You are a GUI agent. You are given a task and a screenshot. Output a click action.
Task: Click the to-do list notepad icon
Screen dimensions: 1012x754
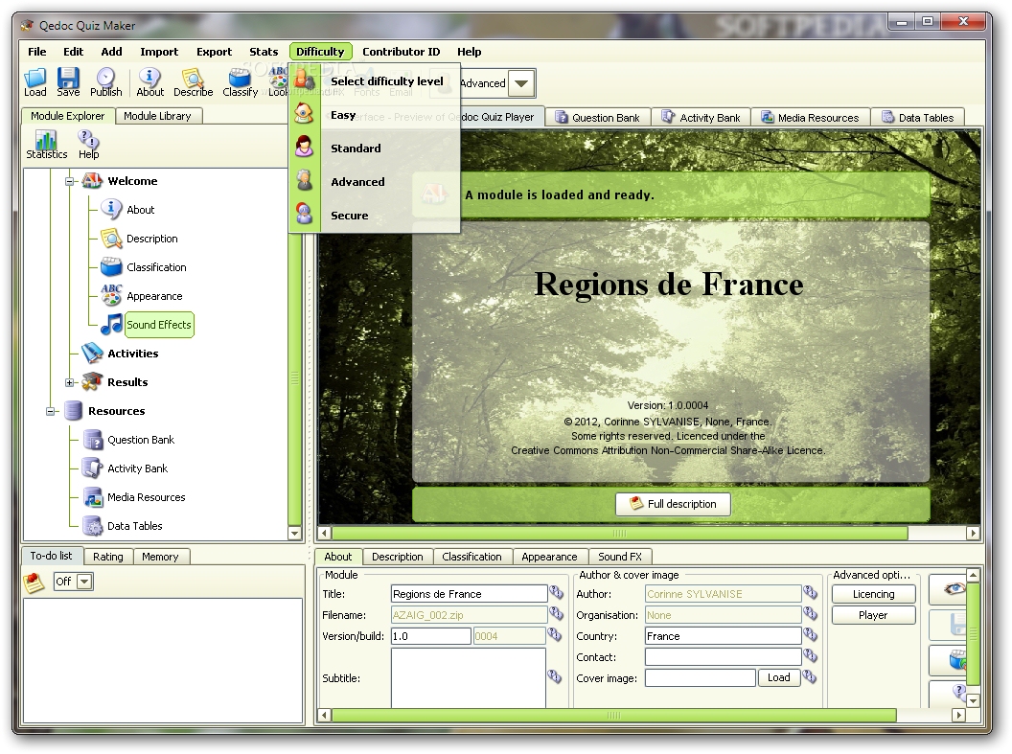(34, 583)
